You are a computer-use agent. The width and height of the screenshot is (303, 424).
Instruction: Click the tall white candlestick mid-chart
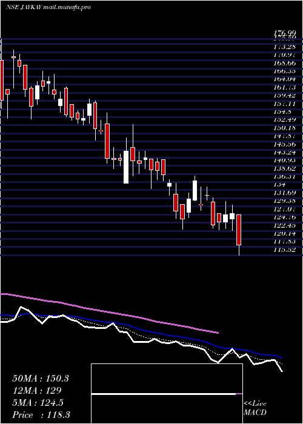point(126,167)
